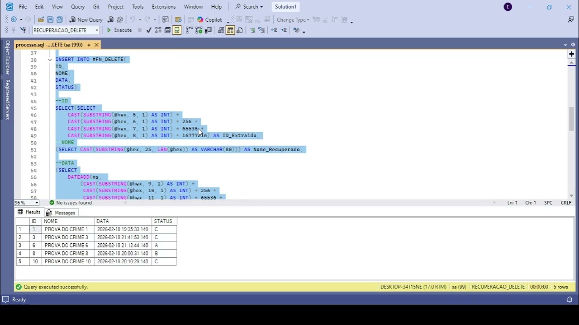Image resolution: width=579 pixels, height=325 pixels.
Task: Toggle pin on processo.sql tab
Action: tap(89, 45)
